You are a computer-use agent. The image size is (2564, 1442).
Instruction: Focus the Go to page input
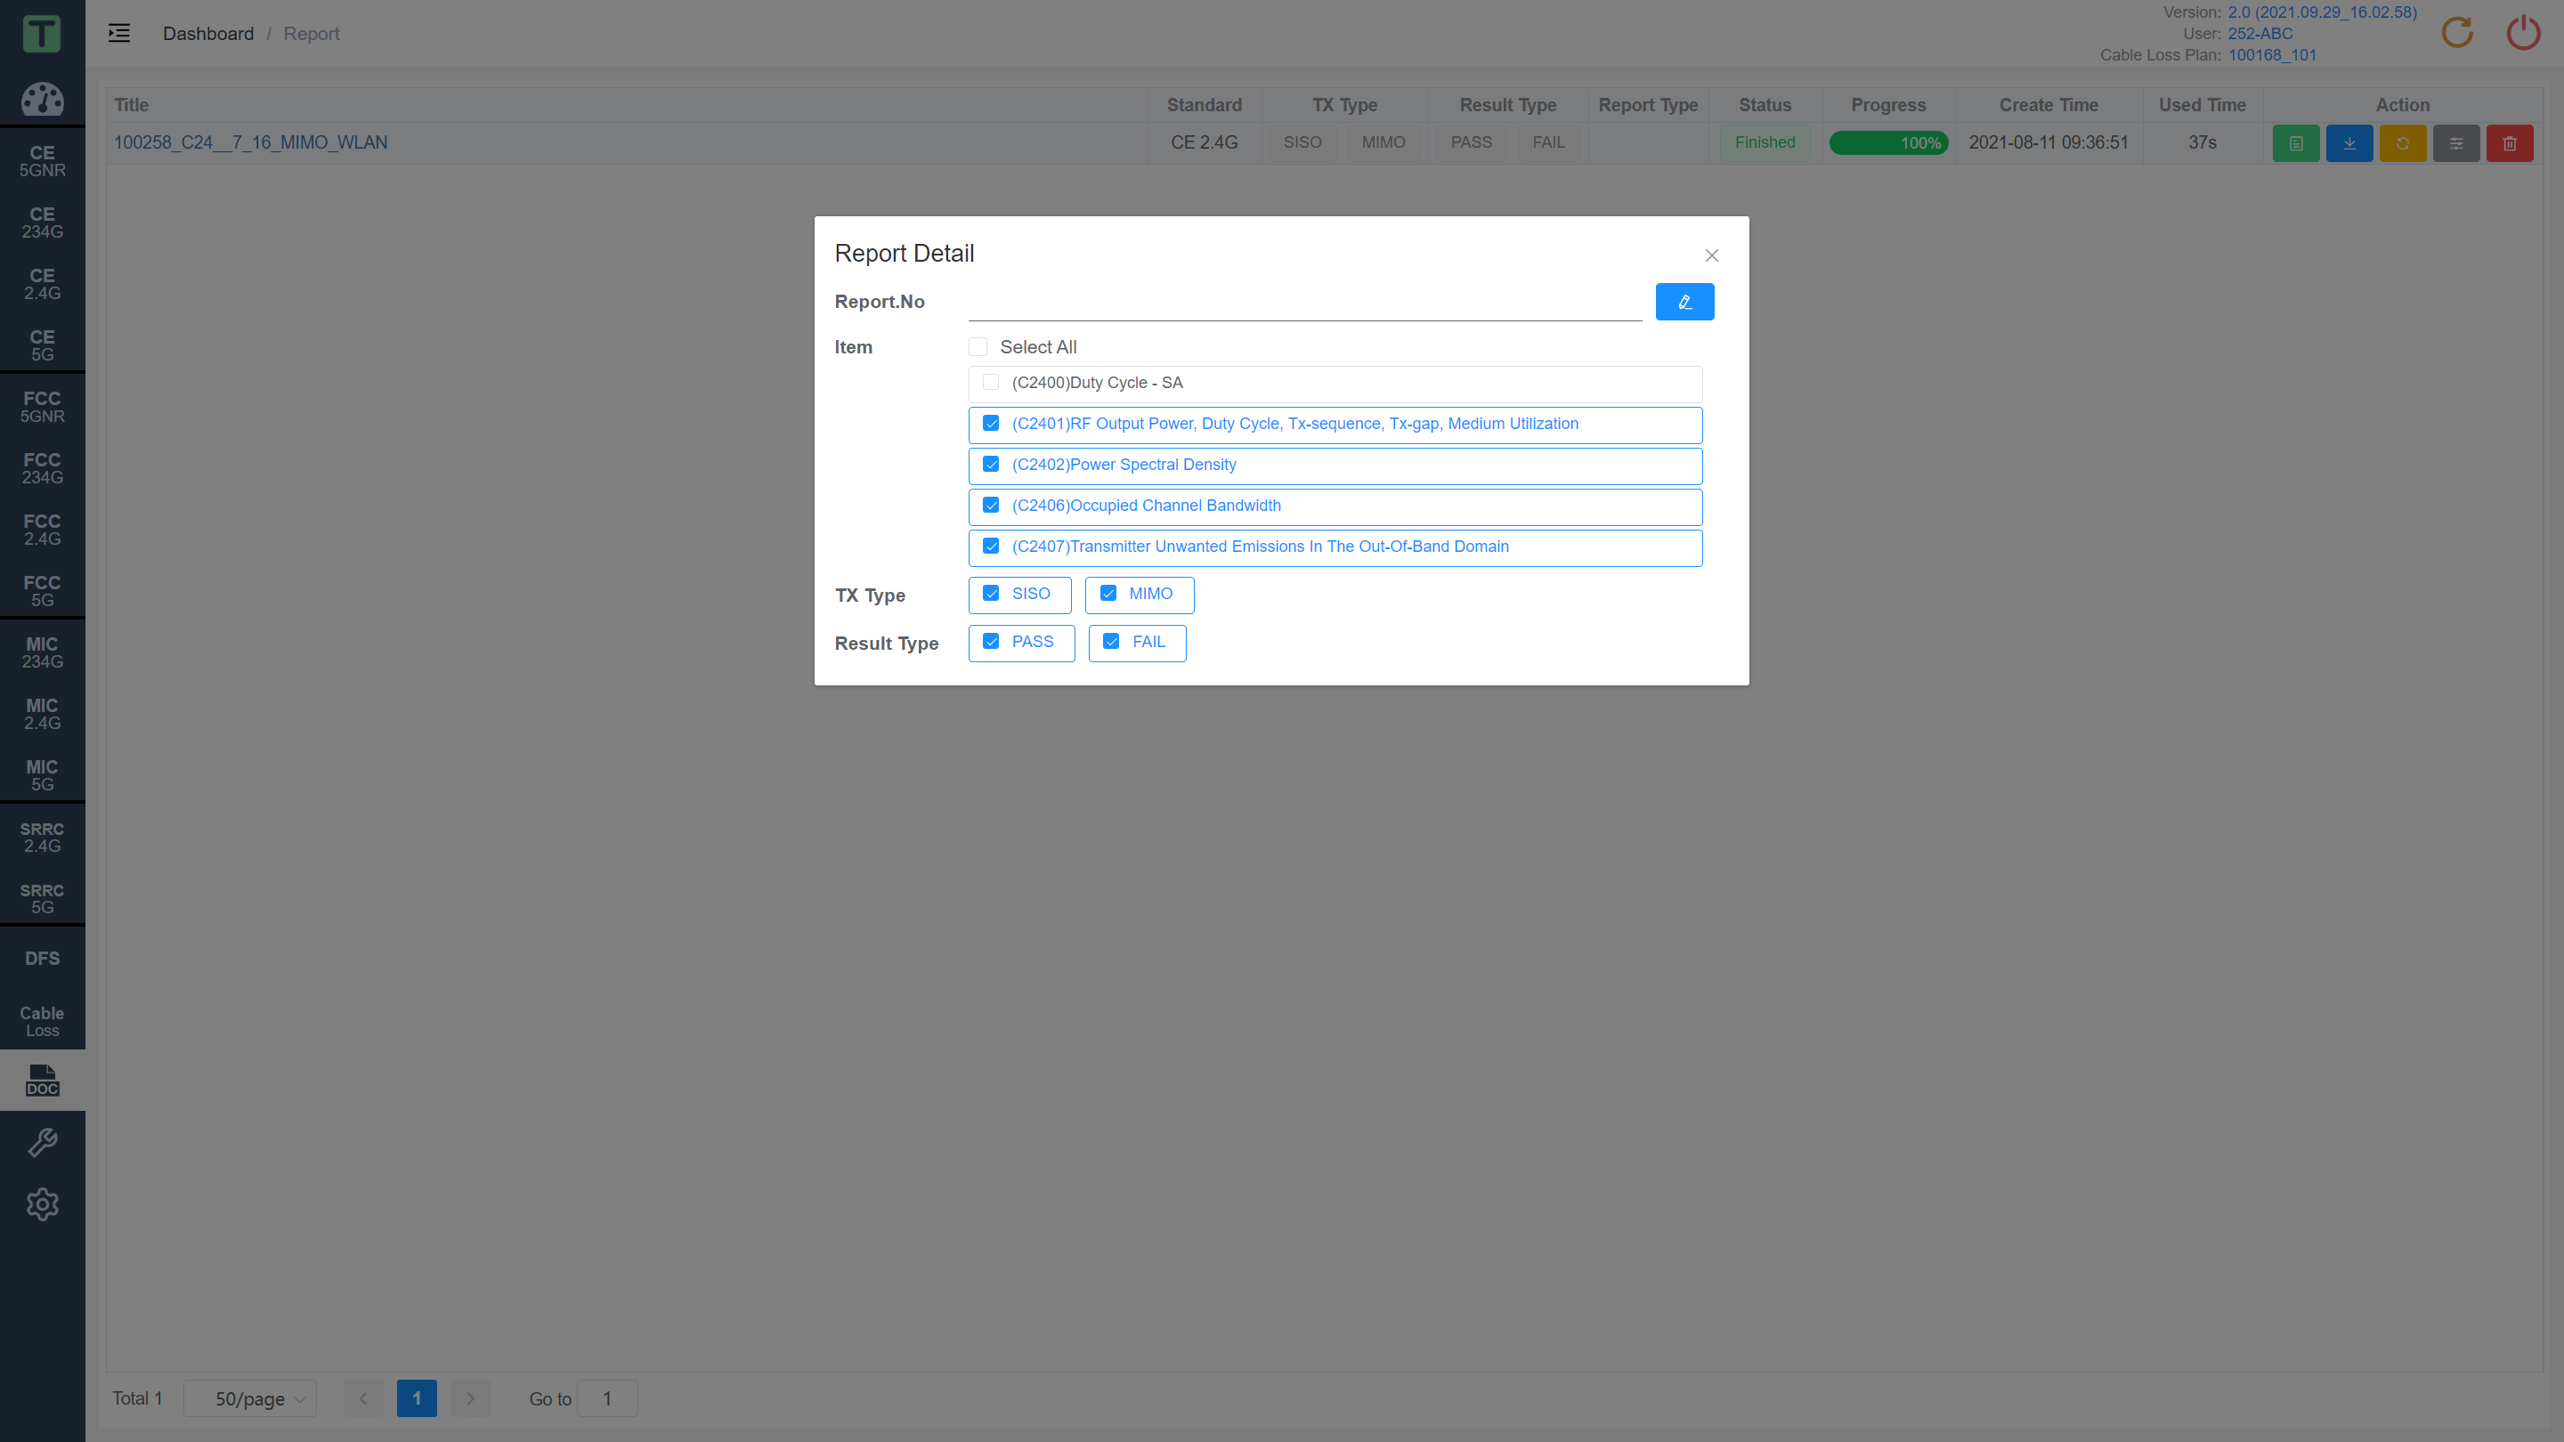tap(606, 1398)
